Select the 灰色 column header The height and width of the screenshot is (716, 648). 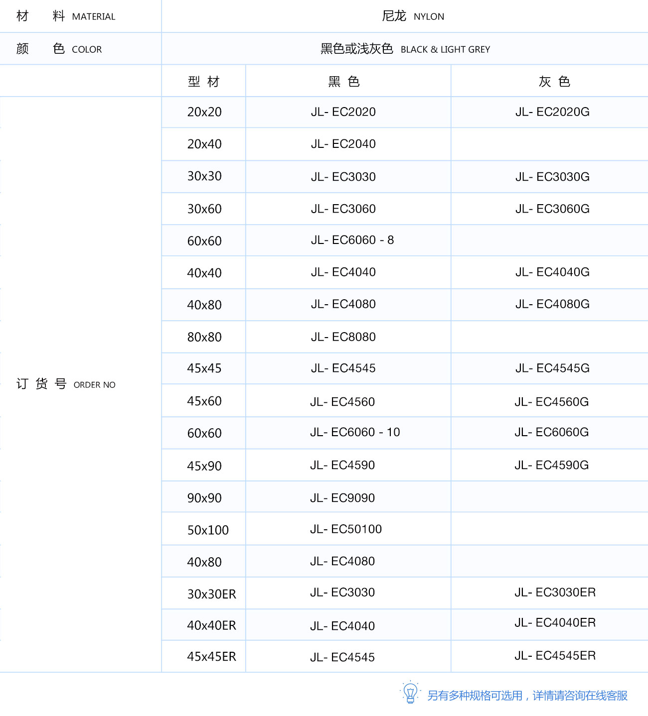tap(554, 81)
